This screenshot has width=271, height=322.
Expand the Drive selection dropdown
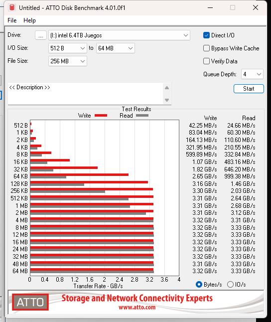click(119, 35)
